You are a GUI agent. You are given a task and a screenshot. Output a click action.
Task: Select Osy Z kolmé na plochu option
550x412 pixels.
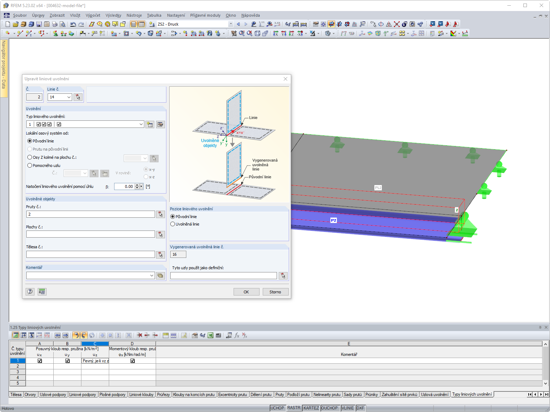30,157
